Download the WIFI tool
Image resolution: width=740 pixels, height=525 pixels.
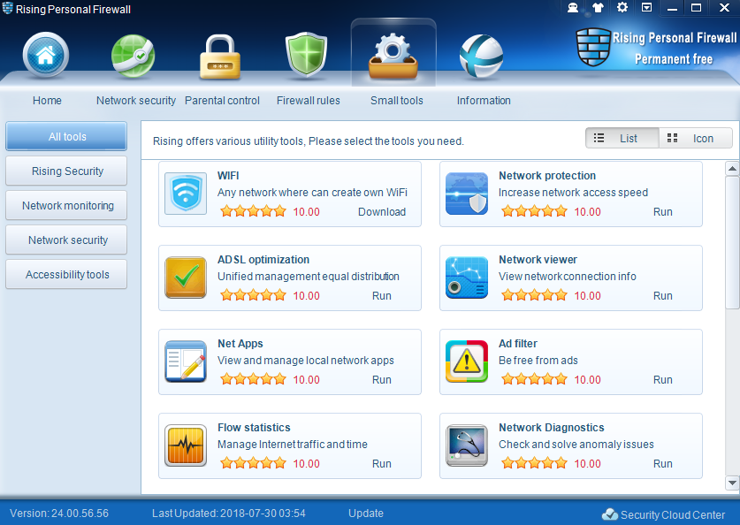click(x=382, y=212)
